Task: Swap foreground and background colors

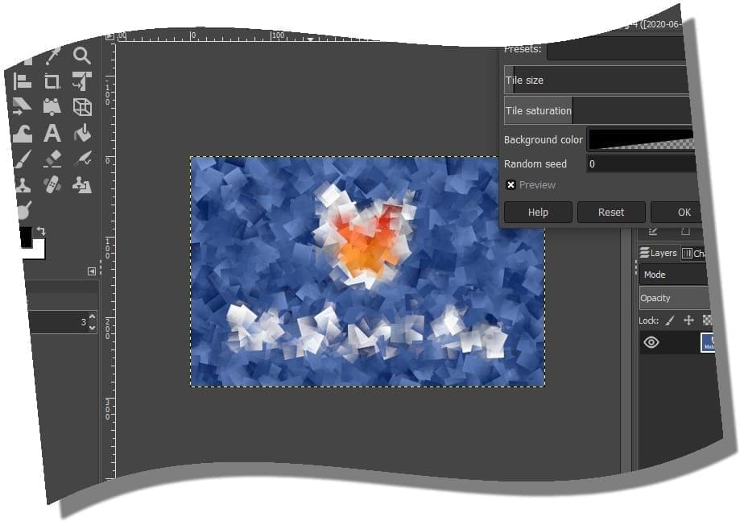Action: tap(41, 231)
